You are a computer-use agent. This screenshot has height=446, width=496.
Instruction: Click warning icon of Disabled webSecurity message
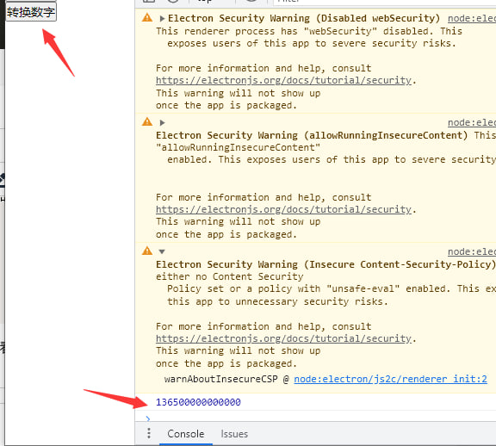147,18
